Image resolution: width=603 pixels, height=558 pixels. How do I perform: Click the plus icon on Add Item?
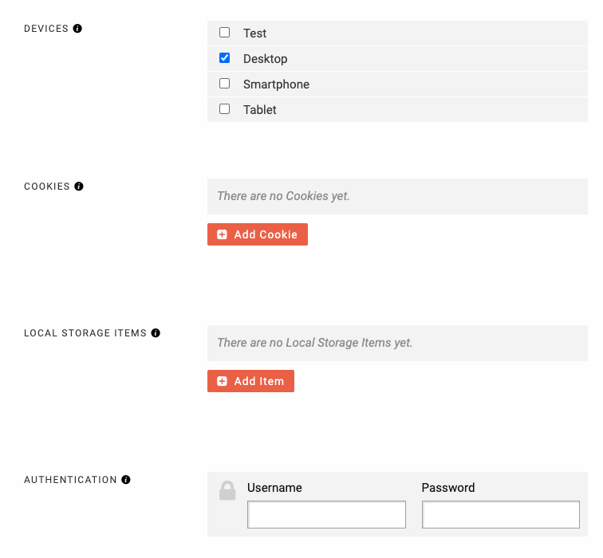[222, 381]
